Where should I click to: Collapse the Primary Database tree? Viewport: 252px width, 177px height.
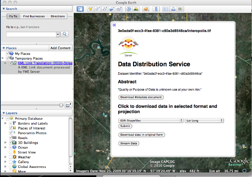[x=2, y=118]
